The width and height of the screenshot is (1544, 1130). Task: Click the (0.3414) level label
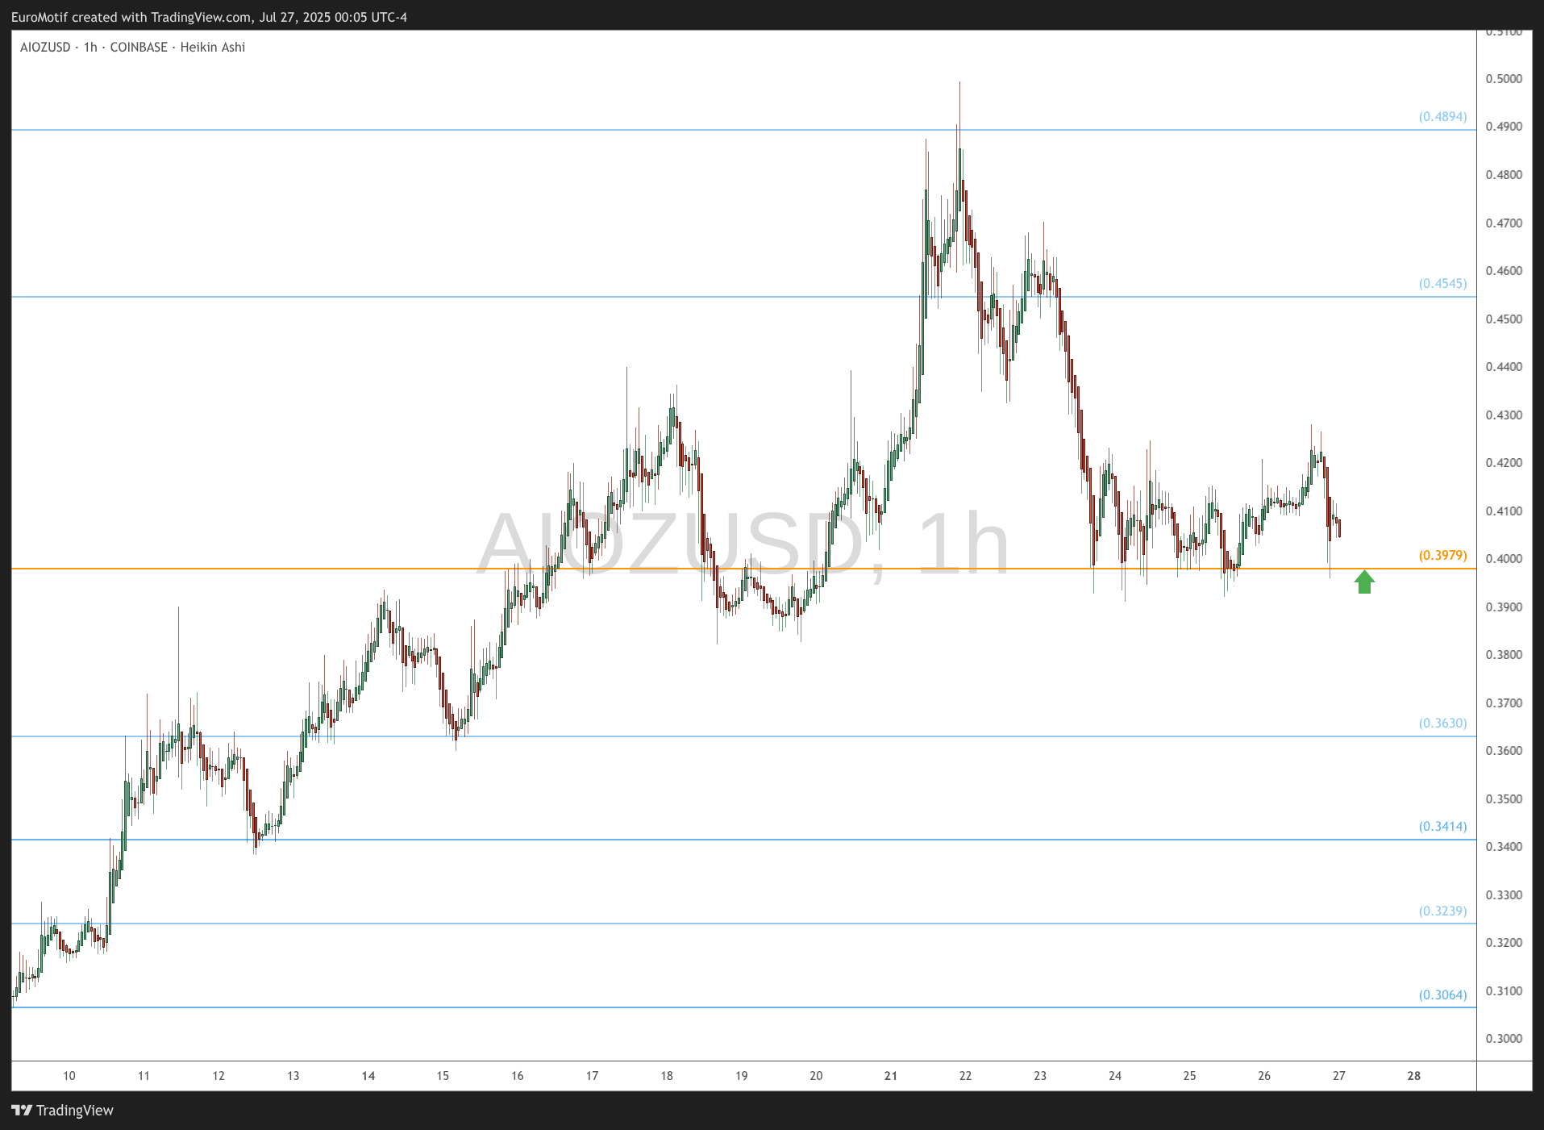point(1442,827)
